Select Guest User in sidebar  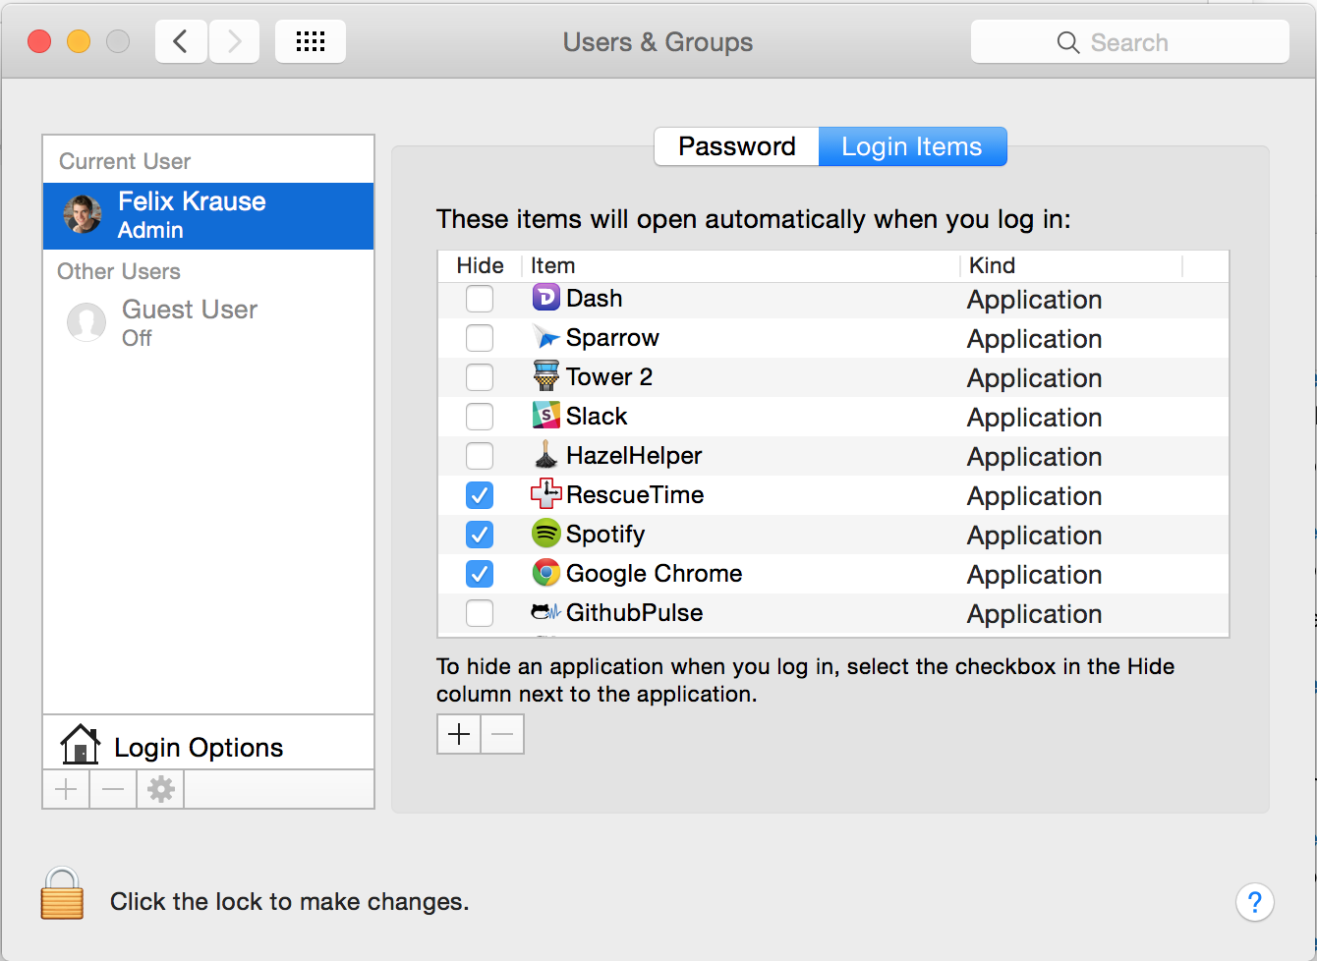point(208,322)
